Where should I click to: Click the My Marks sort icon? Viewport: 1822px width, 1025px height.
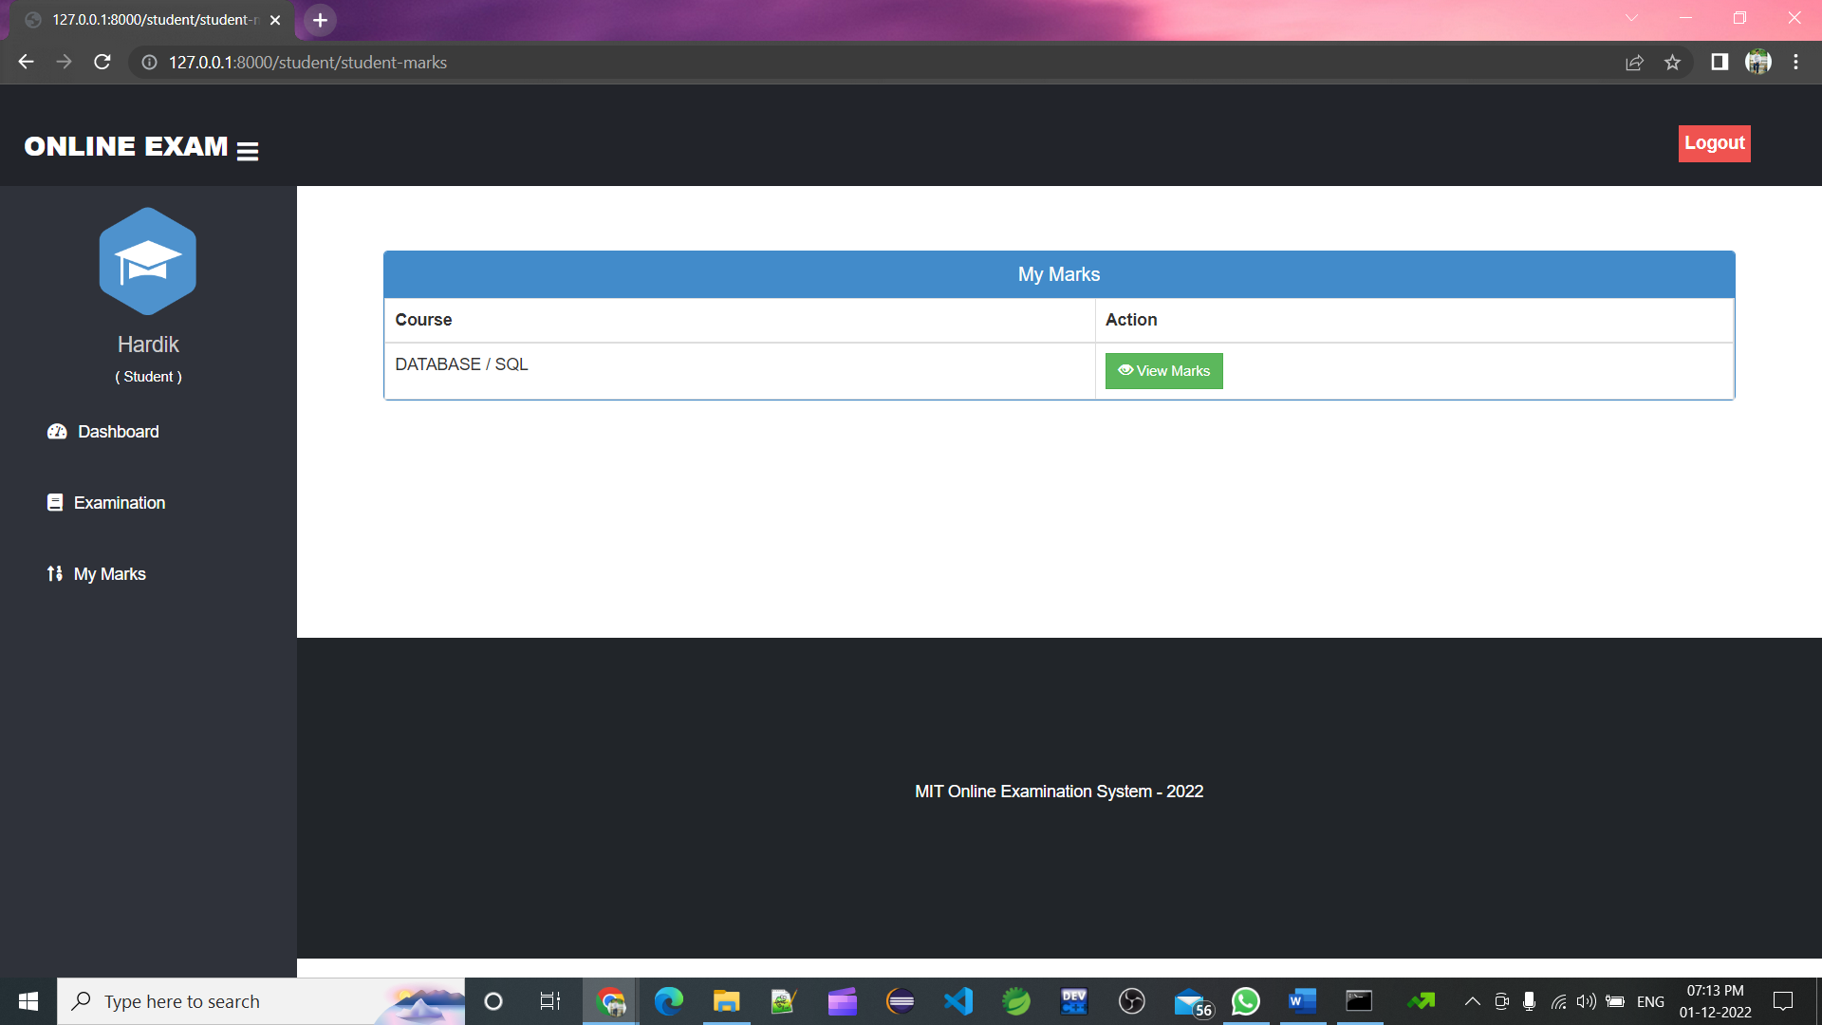(55, 573)
